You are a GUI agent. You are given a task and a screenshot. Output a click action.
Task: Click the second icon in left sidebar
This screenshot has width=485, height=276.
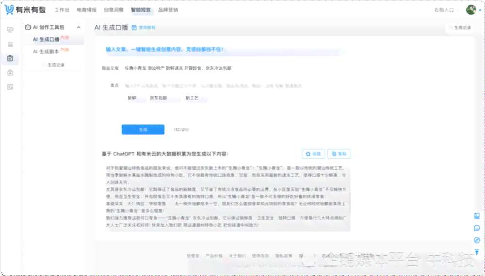click(x=10, y=44)
